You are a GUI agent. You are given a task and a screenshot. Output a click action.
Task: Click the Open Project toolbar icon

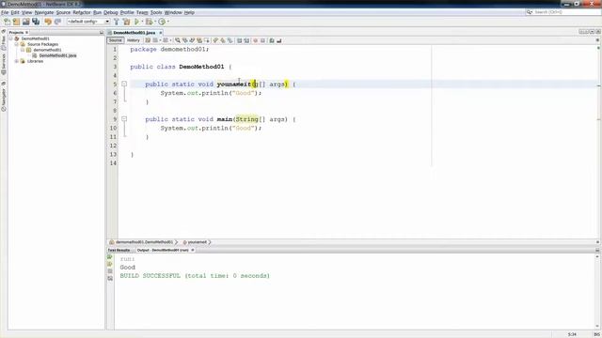click(x=25, y=22)
